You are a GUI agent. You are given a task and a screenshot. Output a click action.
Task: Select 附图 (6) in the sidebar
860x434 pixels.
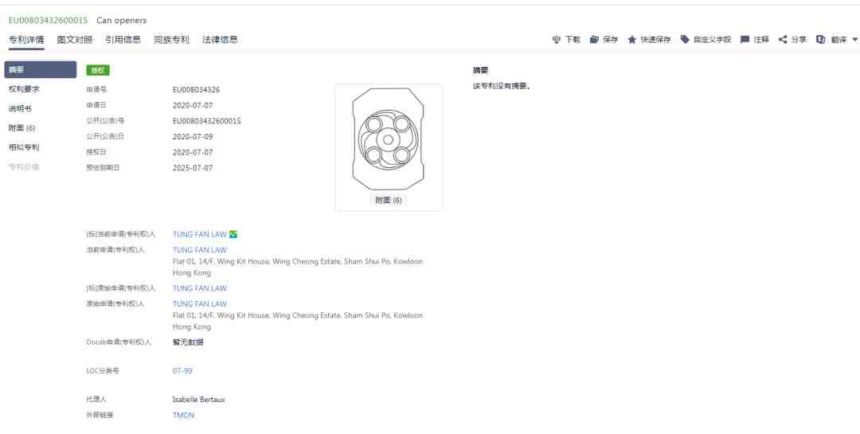coord(22,128)
